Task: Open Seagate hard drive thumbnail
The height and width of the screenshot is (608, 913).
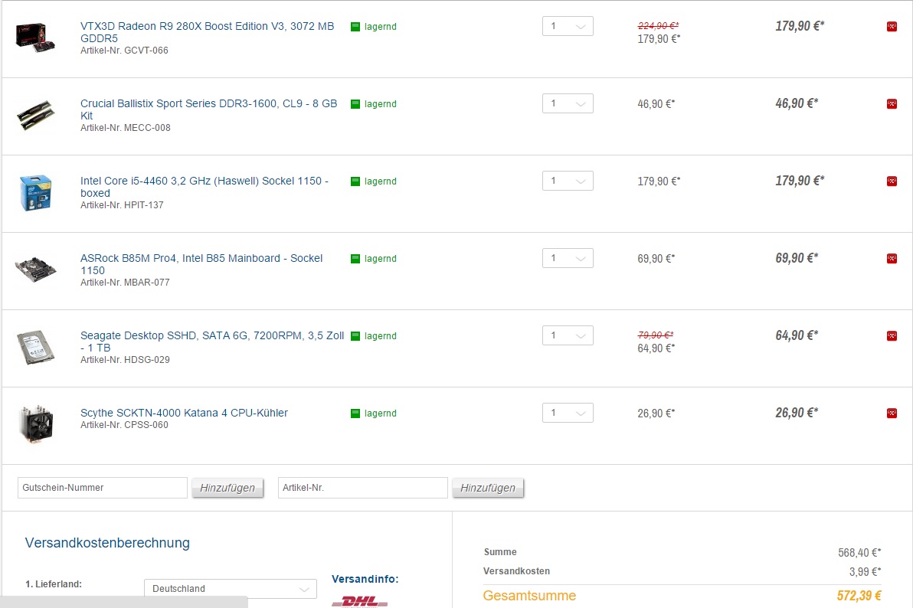Action: click(x=35, y=347)
